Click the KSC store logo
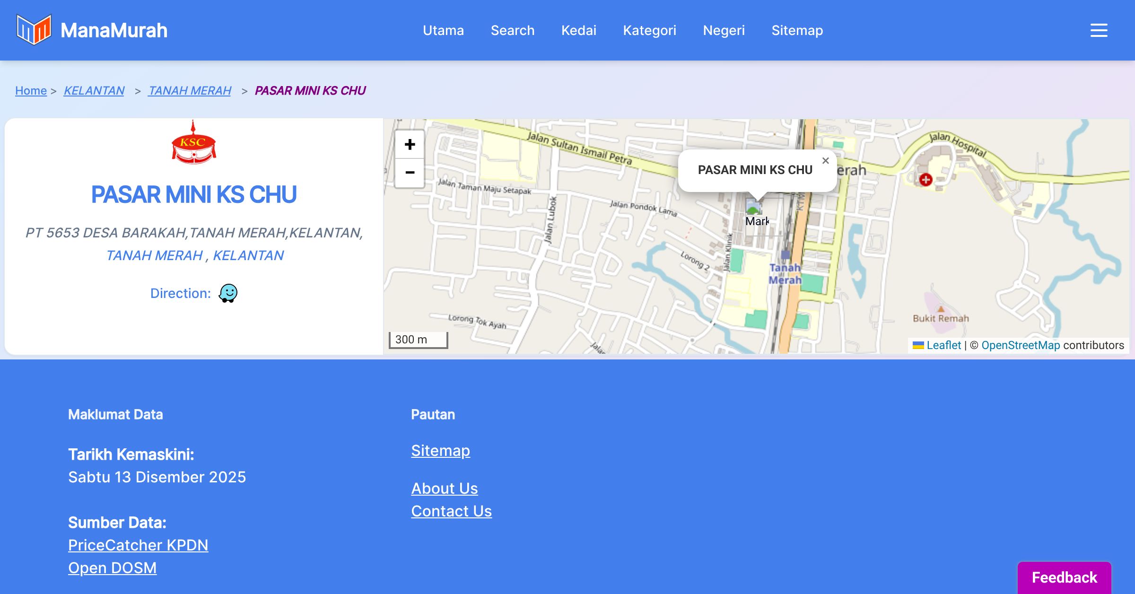This screenshot has width=1135, height=594. tap(193, 144)
